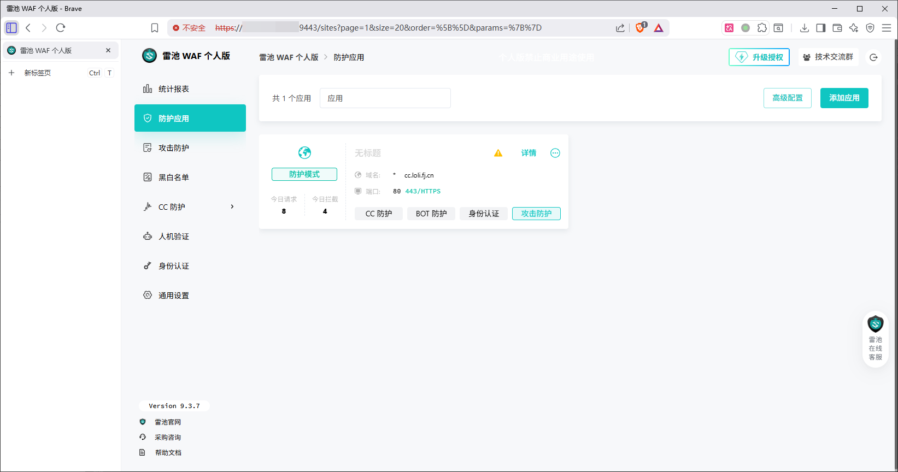
Task: Open the browser extensions puzzle icon
Action: tap(762, 28)
